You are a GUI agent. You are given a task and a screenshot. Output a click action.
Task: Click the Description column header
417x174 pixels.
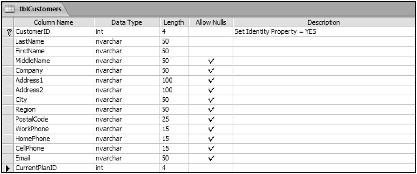pos(323,22)
